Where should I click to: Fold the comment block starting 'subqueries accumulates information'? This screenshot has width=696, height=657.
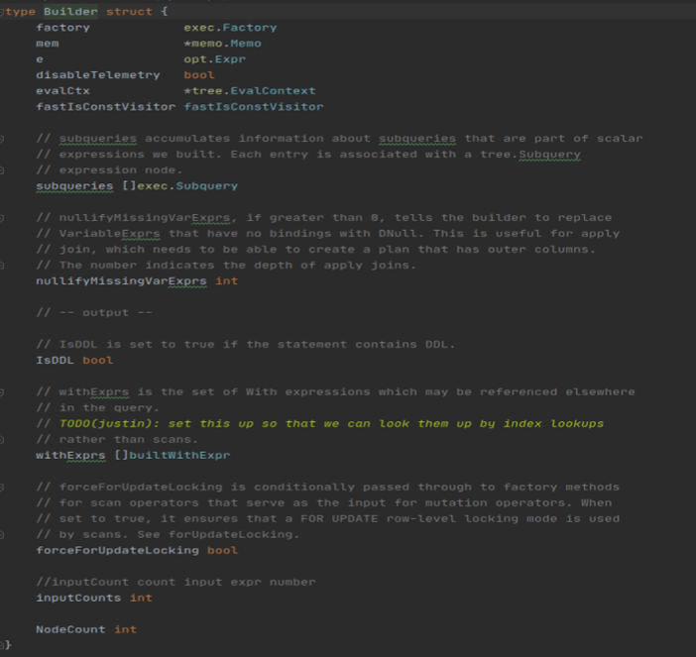coord(2,139)
